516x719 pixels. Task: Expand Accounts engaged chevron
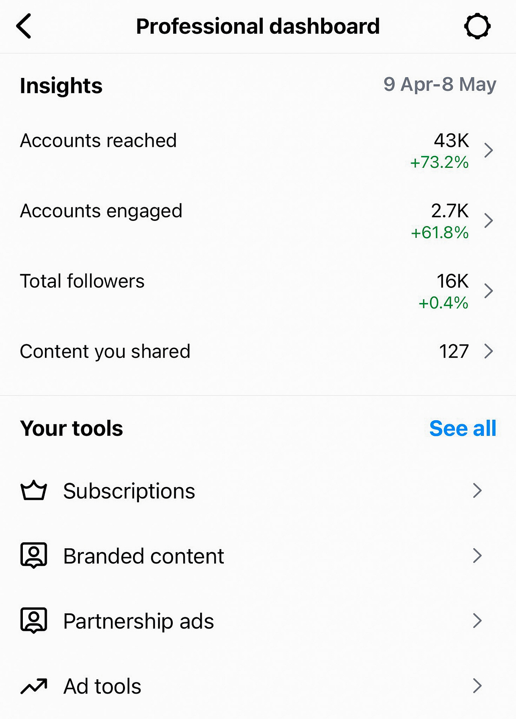point(488,221)
